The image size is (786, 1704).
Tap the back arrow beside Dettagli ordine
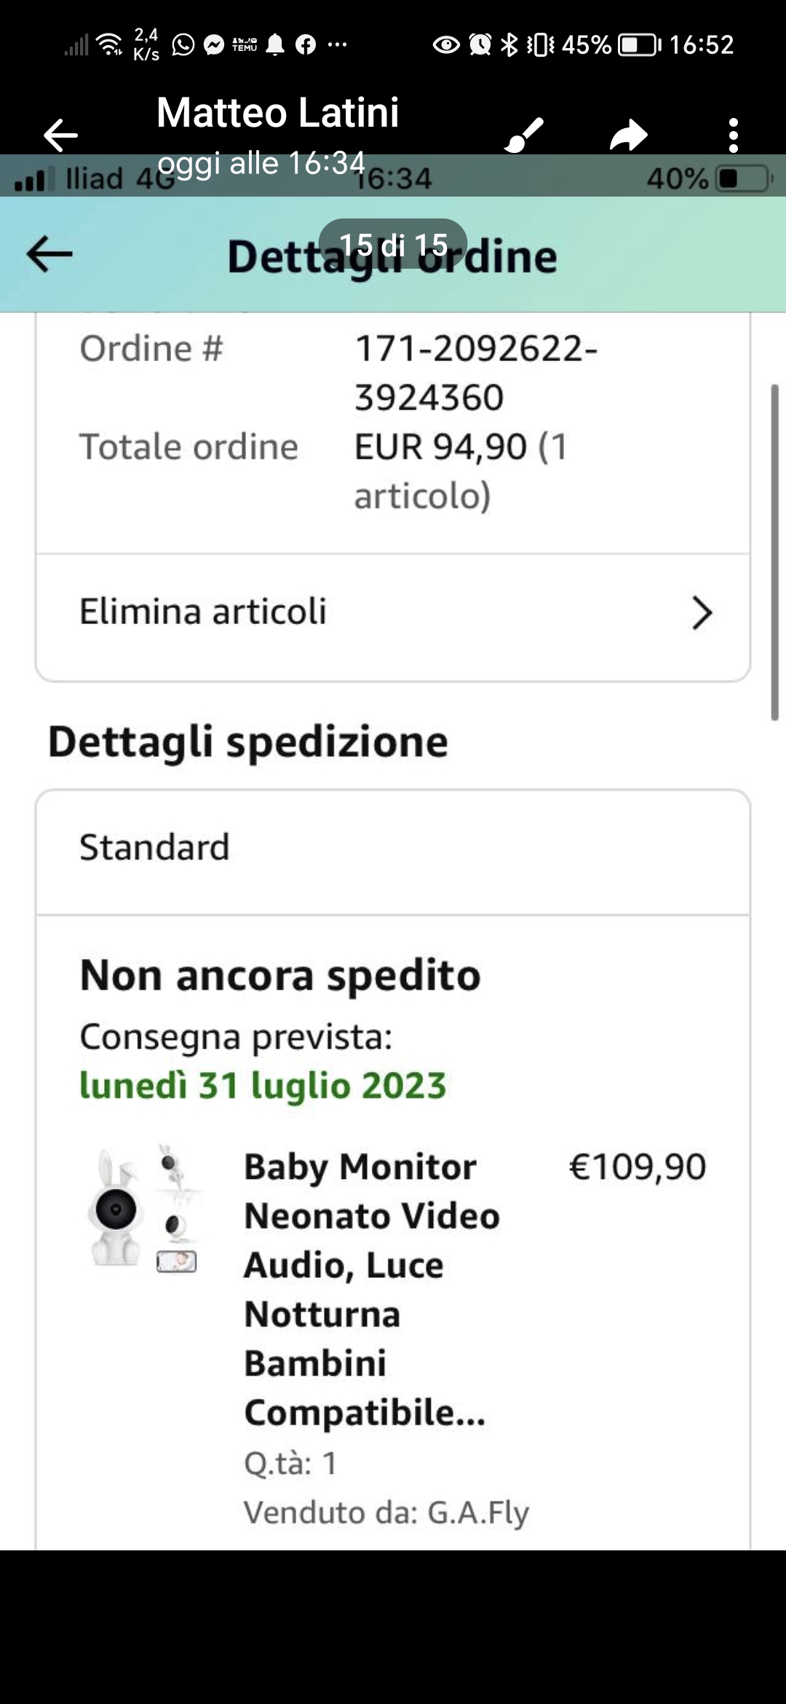pos(49,254)
